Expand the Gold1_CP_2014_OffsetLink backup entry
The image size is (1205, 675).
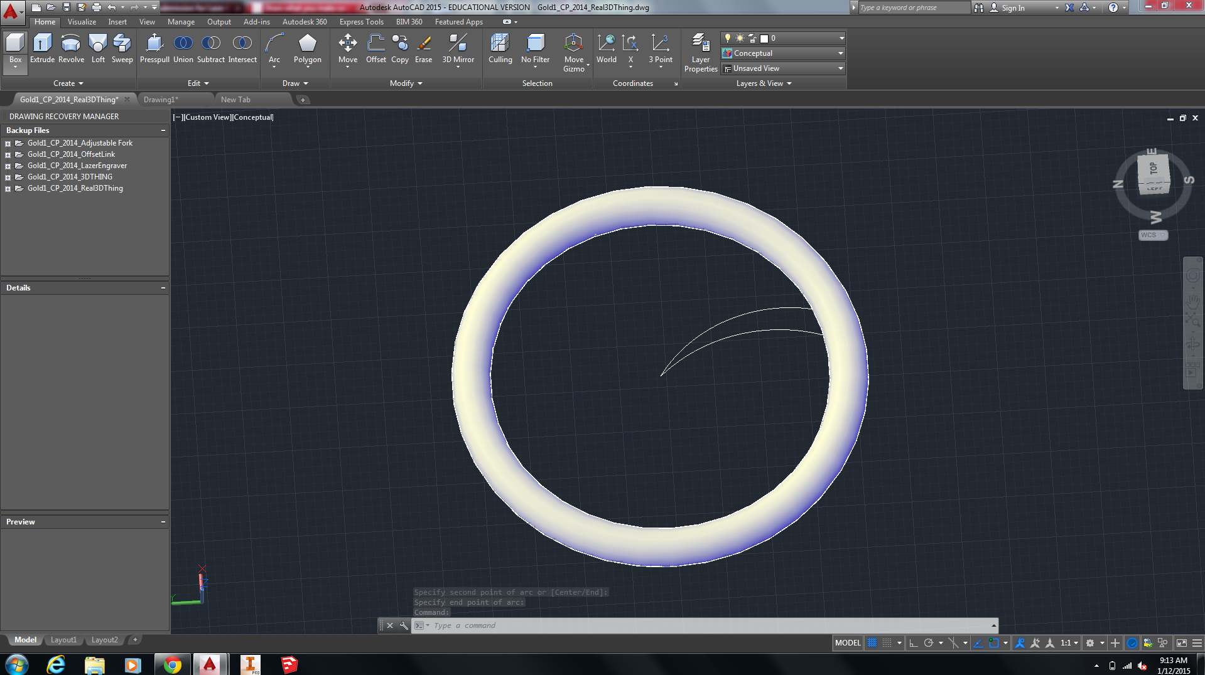click(x=8, y=155)
